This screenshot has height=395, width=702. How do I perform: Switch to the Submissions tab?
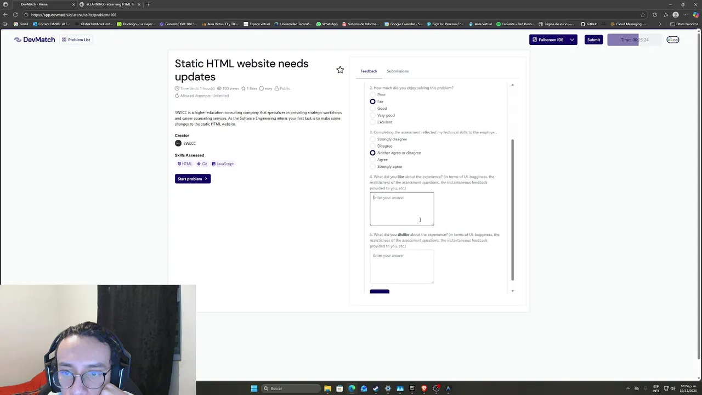tap(398, 71)
